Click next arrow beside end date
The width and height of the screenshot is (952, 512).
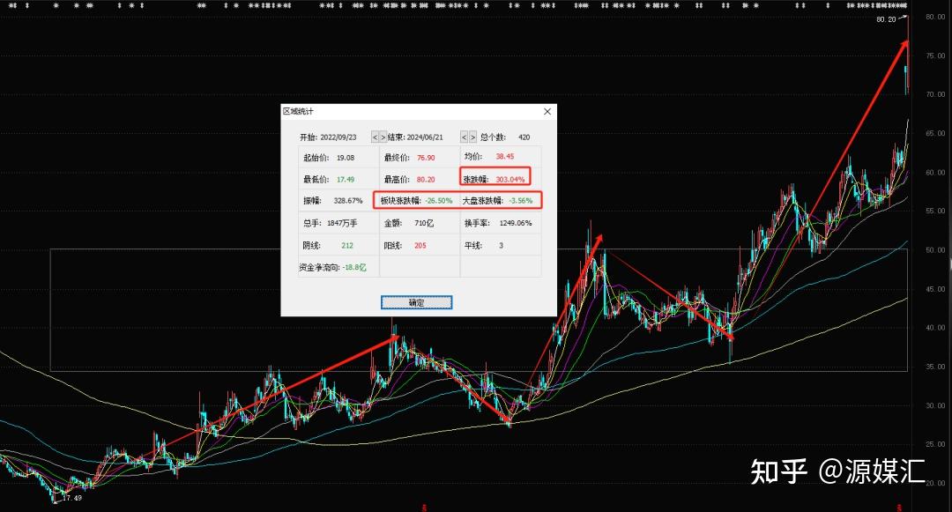(x=472, y=137)
